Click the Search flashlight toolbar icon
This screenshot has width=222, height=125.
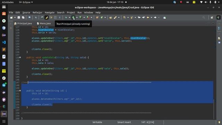pyautogui.click(x=115, y=18)
